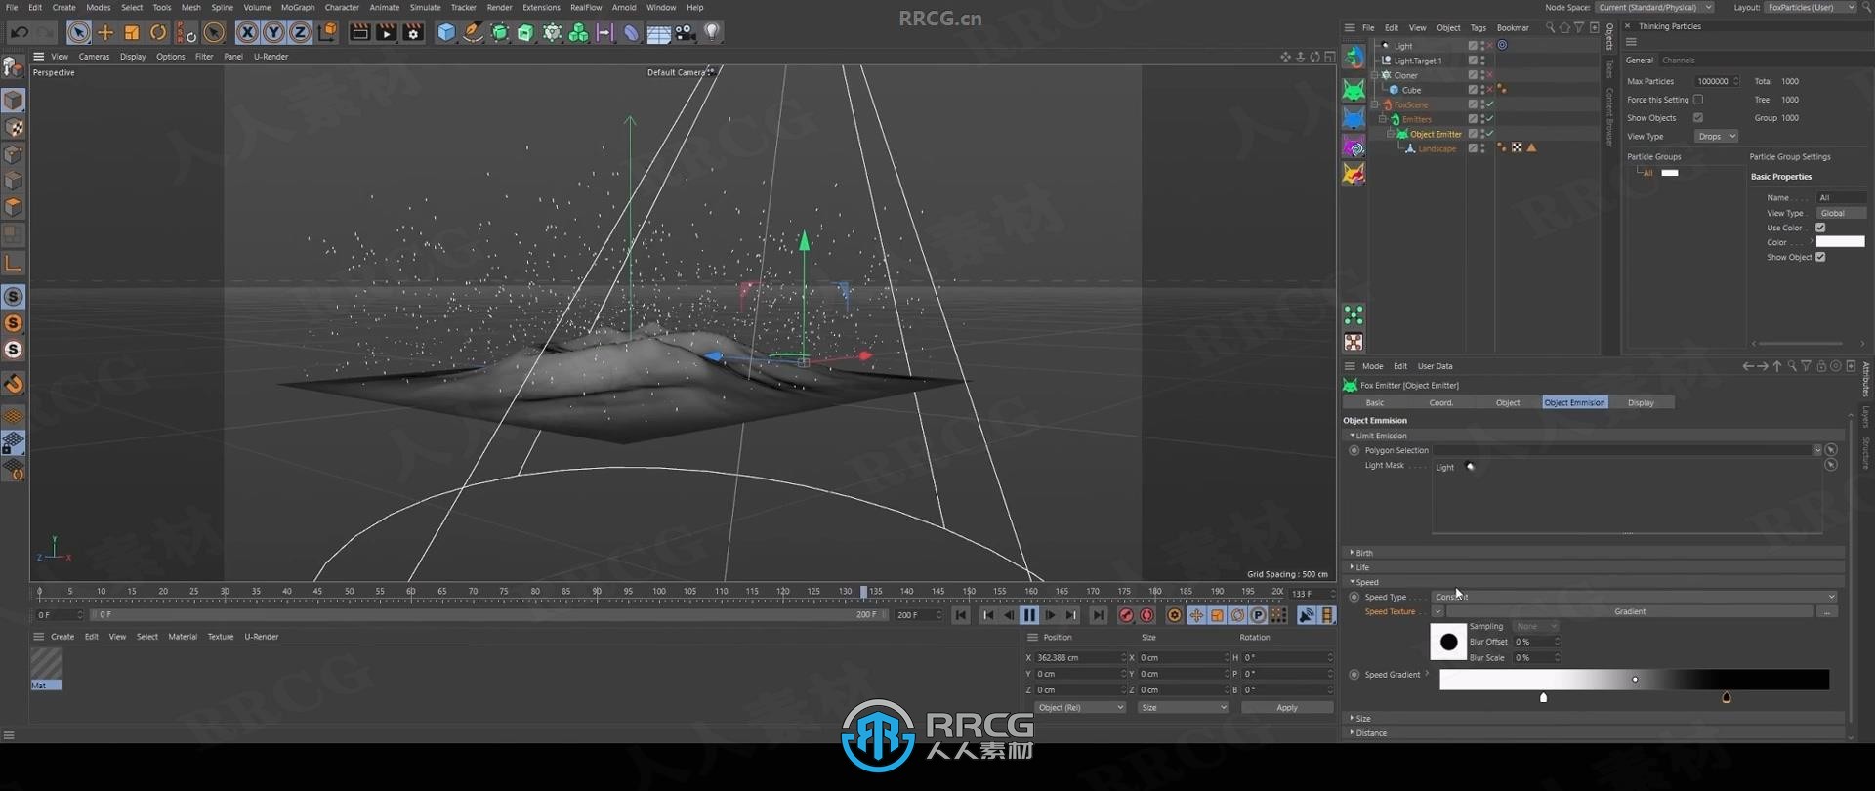
Task: Add a camera from the toolbar
Action: pos(686,32)
